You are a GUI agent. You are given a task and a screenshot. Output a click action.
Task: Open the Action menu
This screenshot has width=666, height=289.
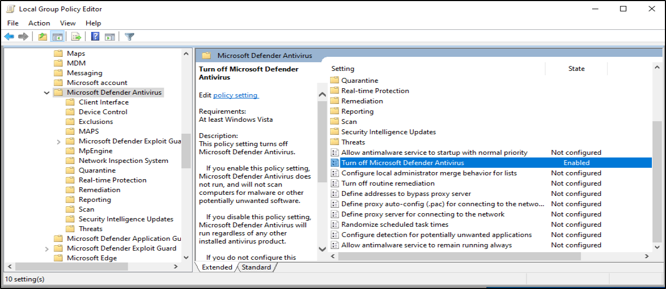pos(39,23)
